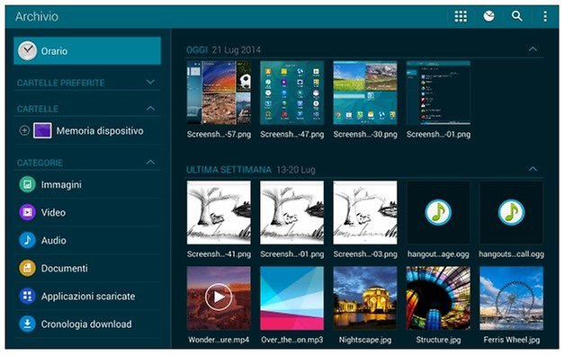
Task: Click the Orario clock icon
Action: point(27,50)
